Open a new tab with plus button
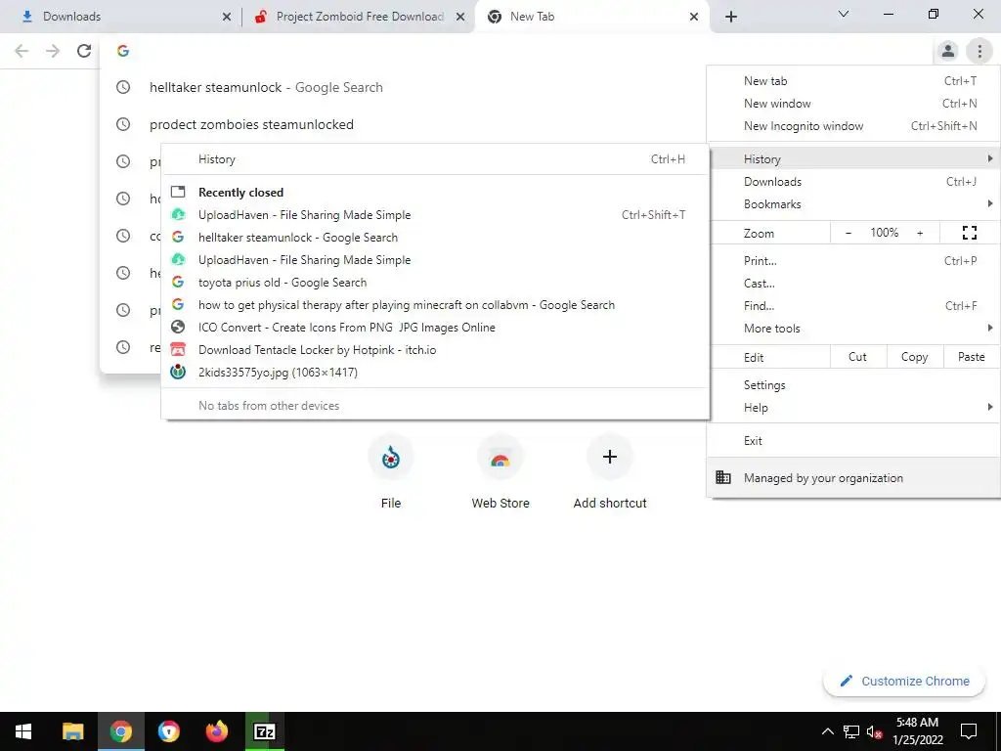 [731, 17]
